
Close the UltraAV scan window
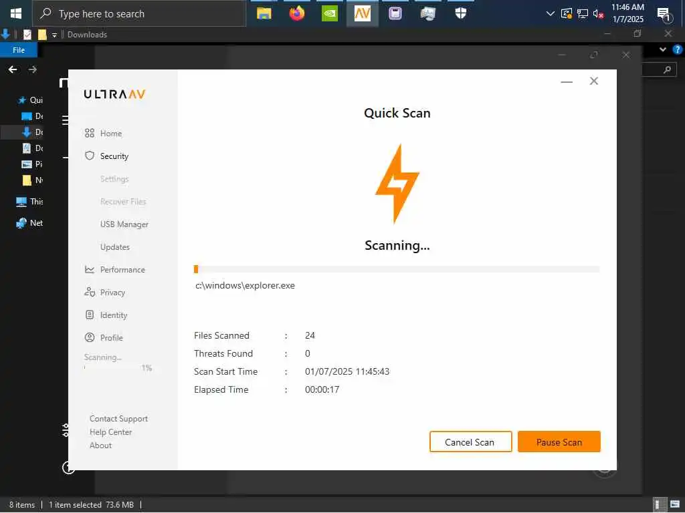click(594, 81)
